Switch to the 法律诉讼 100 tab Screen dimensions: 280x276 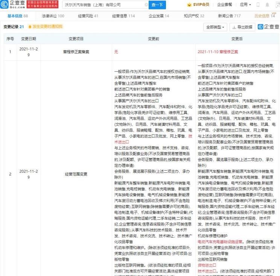click(x=53, y=16)
